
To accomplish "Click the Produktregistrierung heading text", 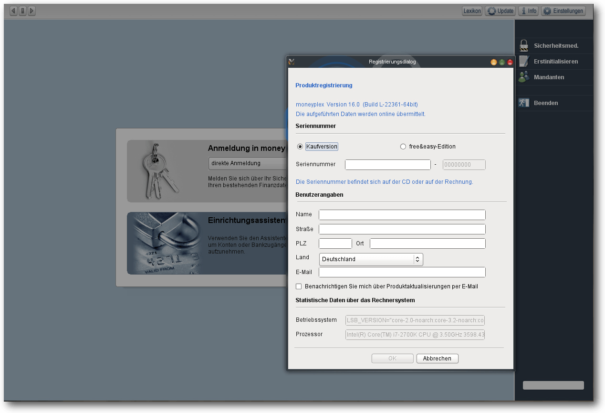I will click(x=324, y=85).
